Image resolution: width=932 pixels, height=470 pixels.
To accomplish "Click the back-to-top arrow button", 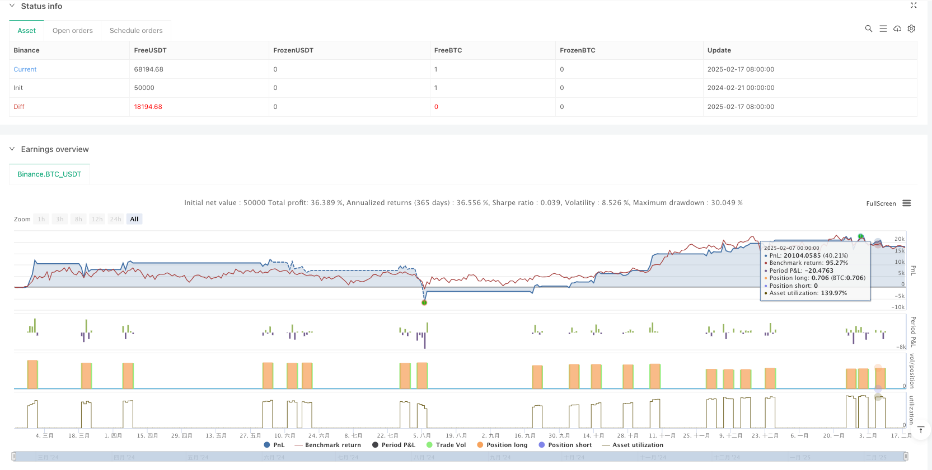I will point(921,430).
